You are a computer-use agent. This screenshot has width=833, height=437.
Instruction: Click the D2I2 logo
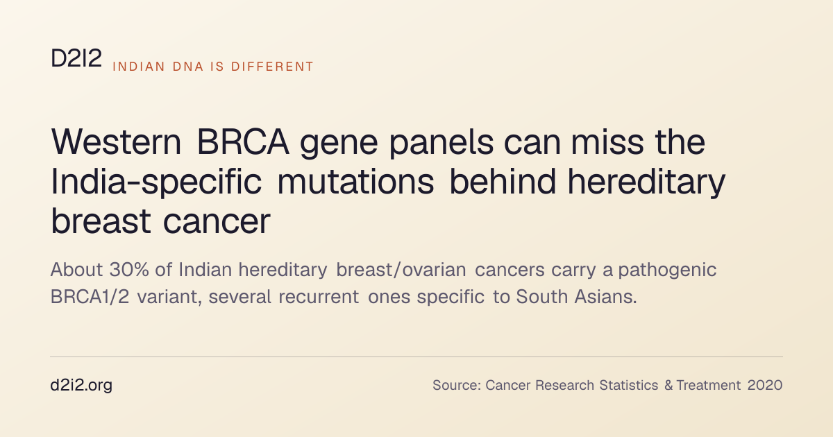[x=76, y=60]
